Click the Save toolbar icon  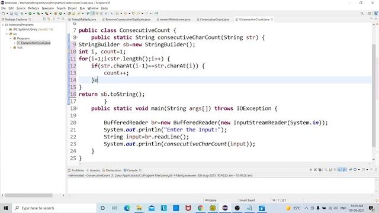(x=11, y=14)
